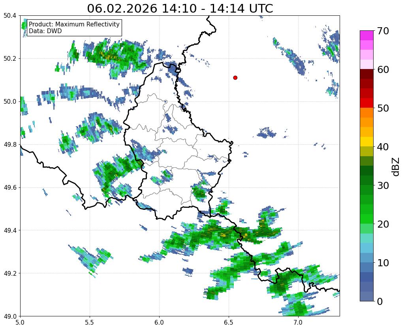Click the orange swatch at 50 dBZ
This screenshot has height=329, width=404.
point(366,112)
